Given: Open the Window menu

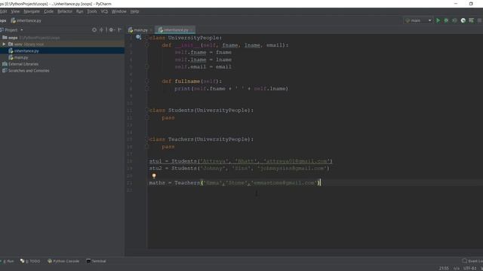Looking at the screenshot, I should tap(119, 11).
